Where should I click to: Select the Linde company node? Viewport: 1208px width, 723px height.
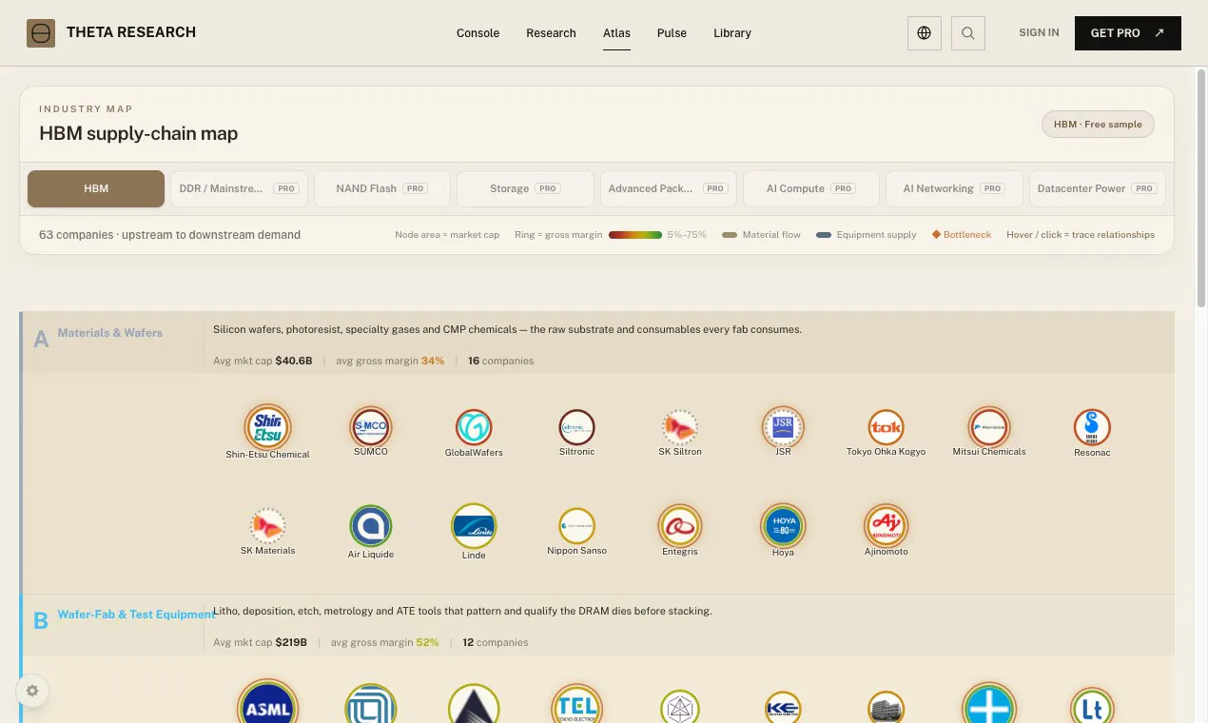point(474,526)
